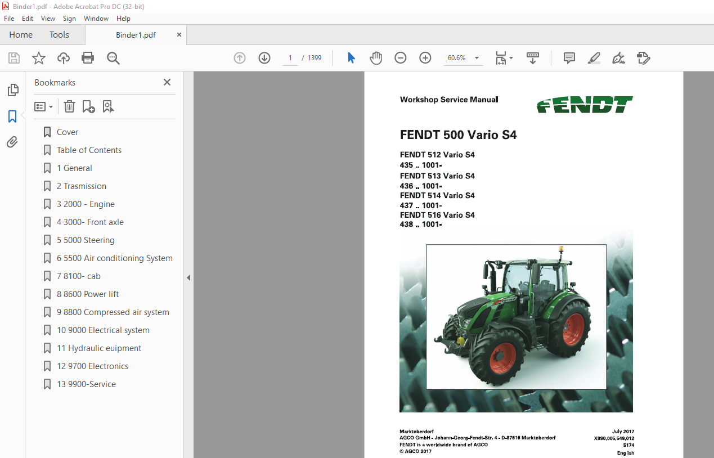714x458 pixels.
Task: Toggle the Bookmarks panel icon
Action: 12,116
